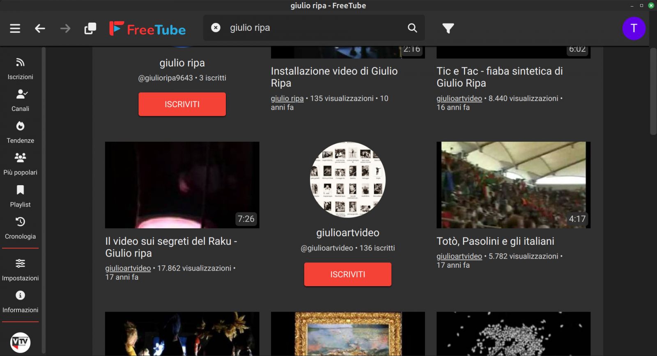Click the FreeTube logo
The height and width of the screenshot is (356, 657).
pyautogui.click(x=147, y=28)
